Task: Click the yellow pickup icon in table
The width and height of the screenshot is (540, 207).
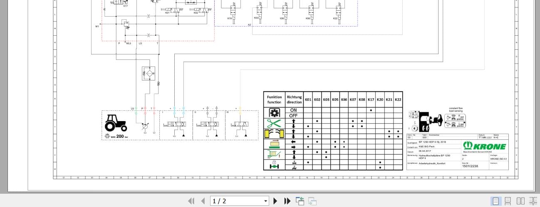Action: [274, 134]
